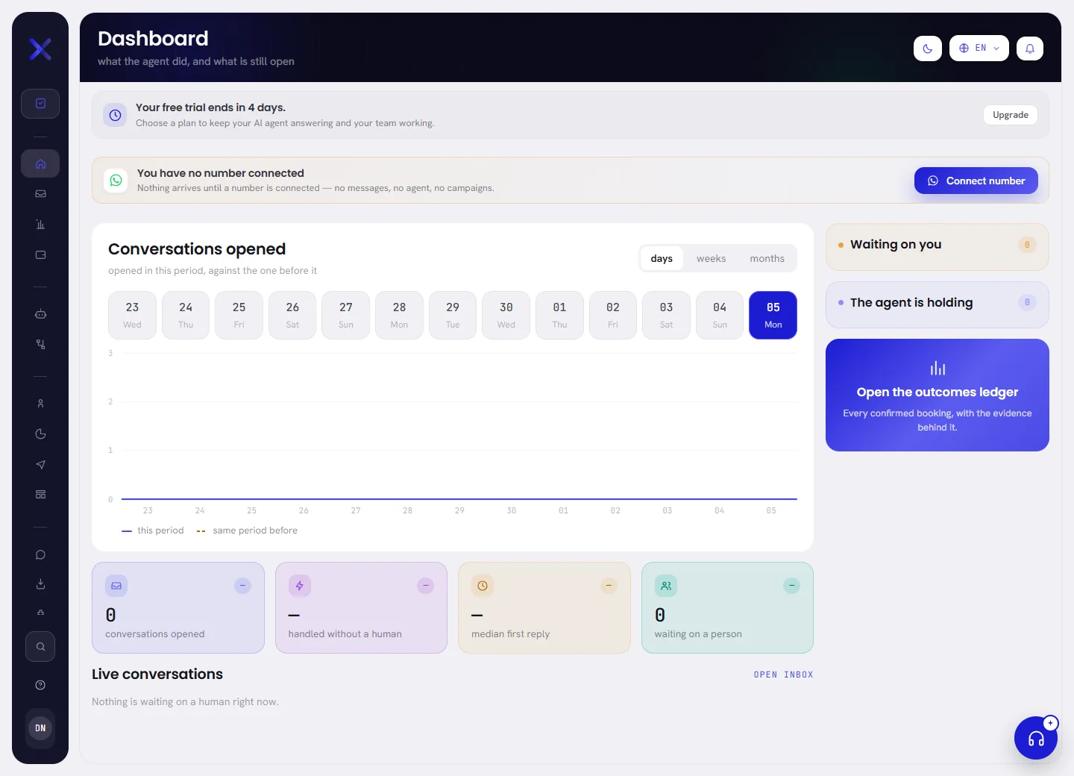The height and width of the screenshot is (776, 1074).
Task: Open search with the magnifier button
Action: pos(40,647)
